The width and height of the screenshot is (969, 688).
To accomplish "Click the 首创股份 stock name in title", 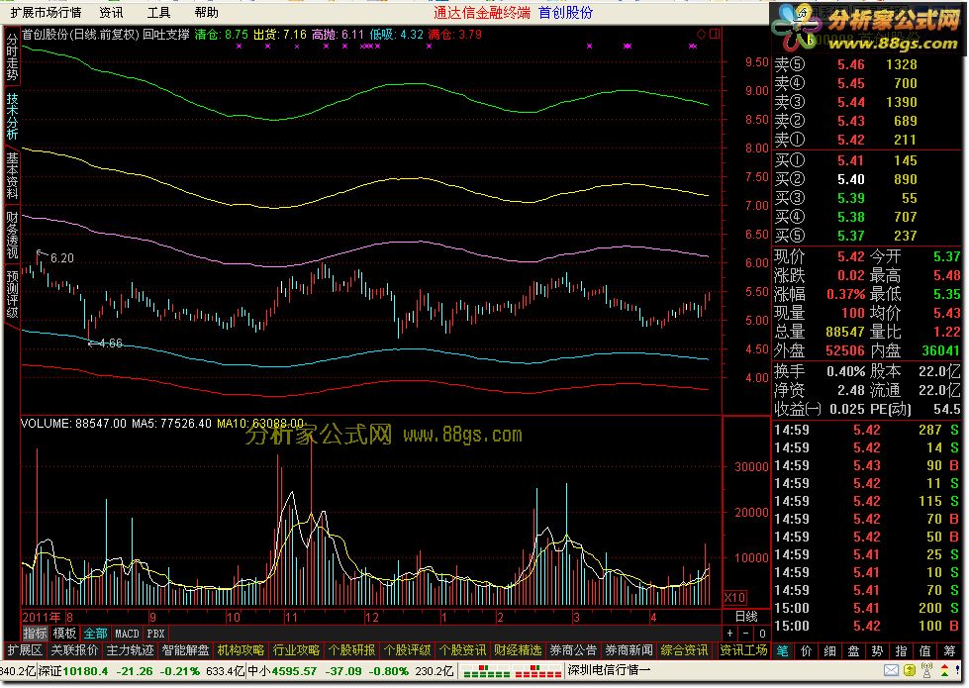I will coord(565,12).
